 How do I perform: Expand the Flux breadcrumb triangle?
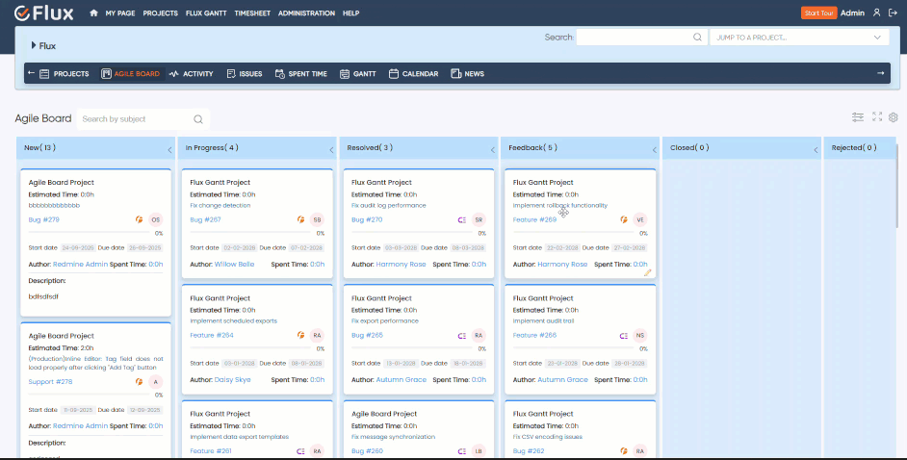[x=34, y=45]
